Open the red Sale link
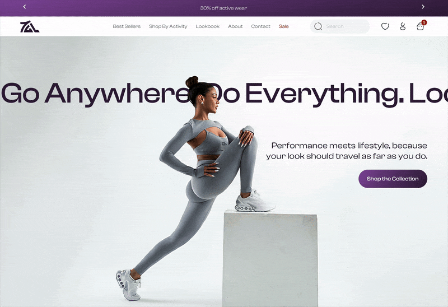The width and height of the screenshot is (448, 307). click(284, 26)
